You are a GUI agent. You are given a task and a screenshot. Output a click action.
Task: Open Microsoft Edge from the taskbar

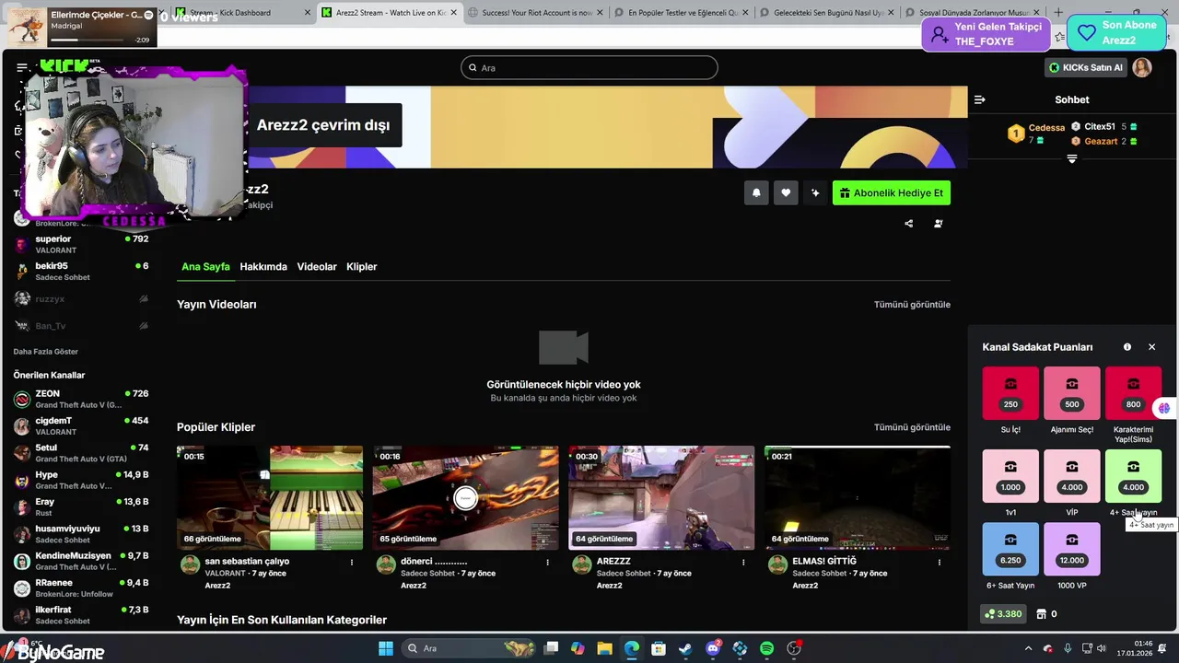tap(632, 648)
